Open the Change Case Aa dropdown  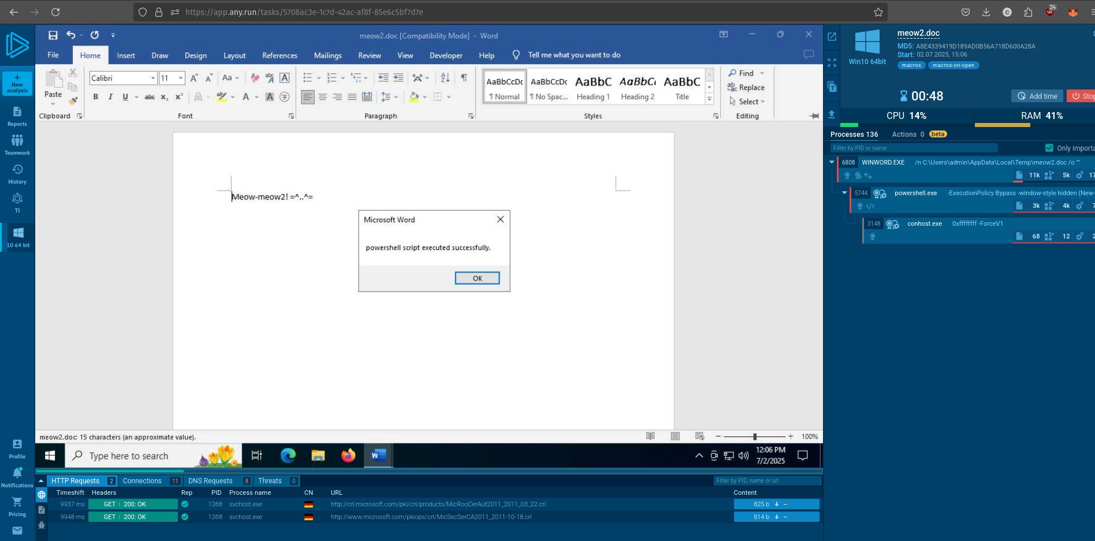point(230,77)
